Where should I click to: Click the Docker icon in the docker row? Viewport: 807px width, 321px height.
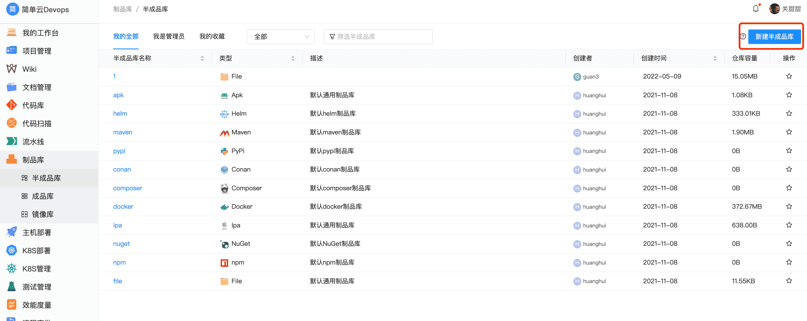(x=224, y=207)
